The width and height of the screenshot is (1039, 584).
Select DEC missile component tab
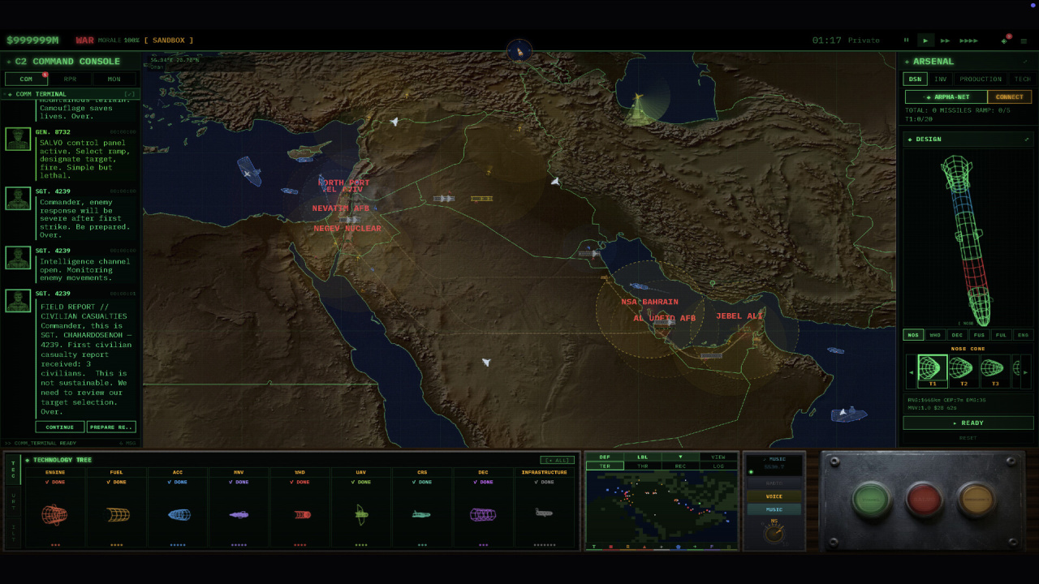click(x=957, y=335)
